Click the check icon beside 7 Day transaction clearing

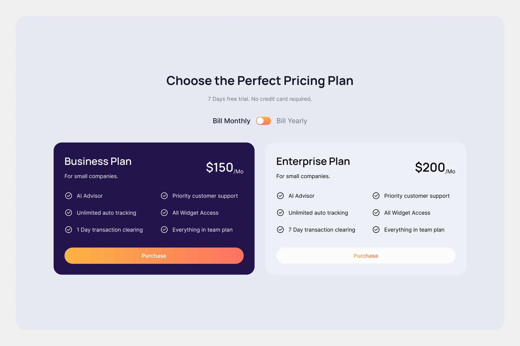pos(280,230)
